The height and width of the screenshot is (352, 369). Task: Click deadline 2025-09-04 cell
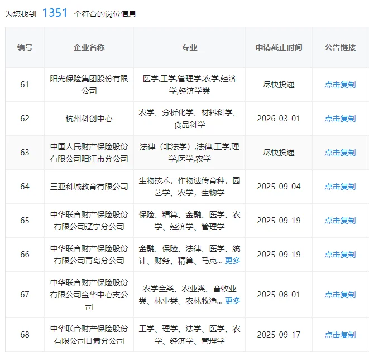pyautogui.click(x=279, y=187)
